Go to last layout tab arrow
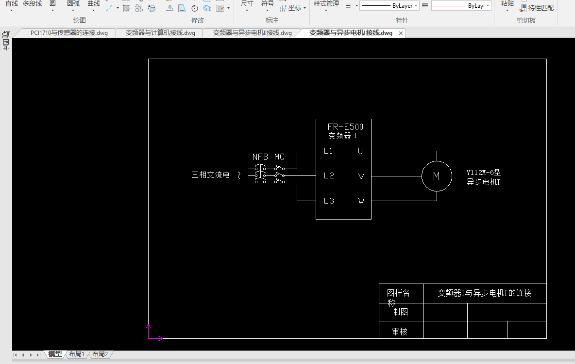This screenshot has width=575, height=364. [x=38, y=355]
